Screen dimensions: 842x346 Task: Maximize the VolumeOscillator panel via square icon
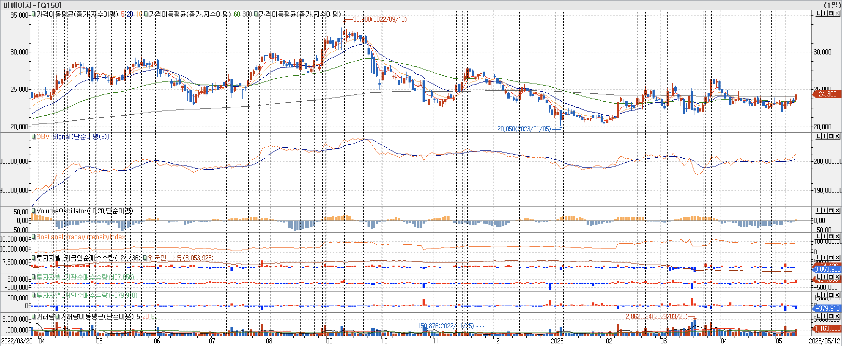[x=831, y=210]
